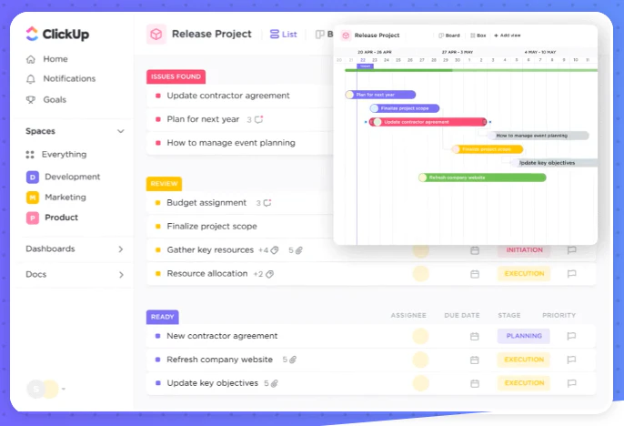The height and width of the screenshot is (426, 624).
Task: Select the yellow Finalize project scope bar
Action: click(x=488, y=149)
